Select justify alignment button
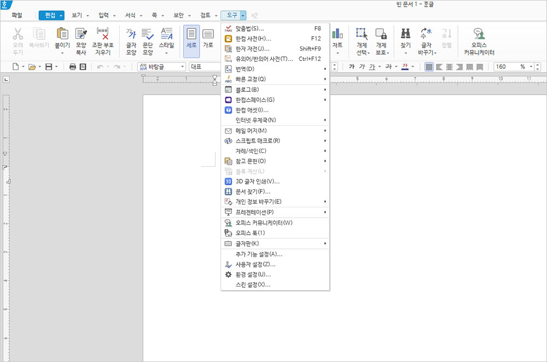 429,67
